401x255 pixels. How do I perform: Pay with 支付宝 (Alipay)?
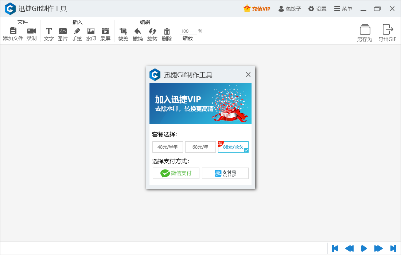click(x=225, y=173)
